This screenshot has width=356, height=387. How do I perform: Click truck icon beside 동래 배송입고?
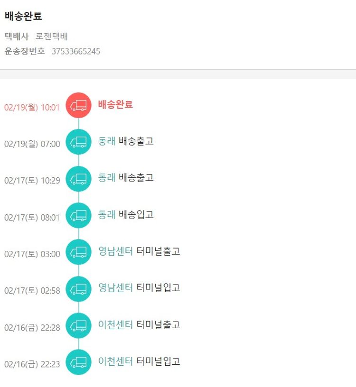pyautogui.click(x=78, y=215)
